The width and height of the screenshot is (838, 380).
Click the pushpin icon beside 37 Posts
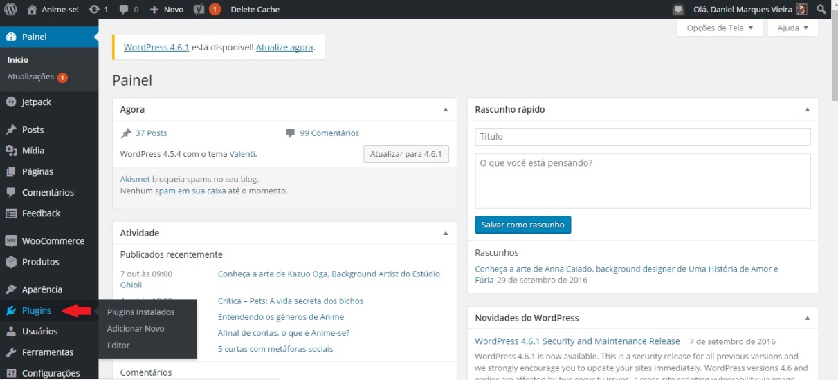[126, 133]
